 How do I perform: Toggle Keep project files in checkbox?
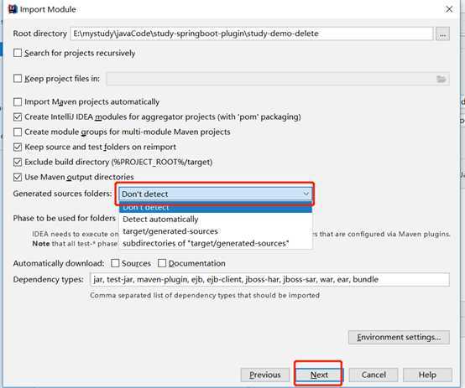18,79
